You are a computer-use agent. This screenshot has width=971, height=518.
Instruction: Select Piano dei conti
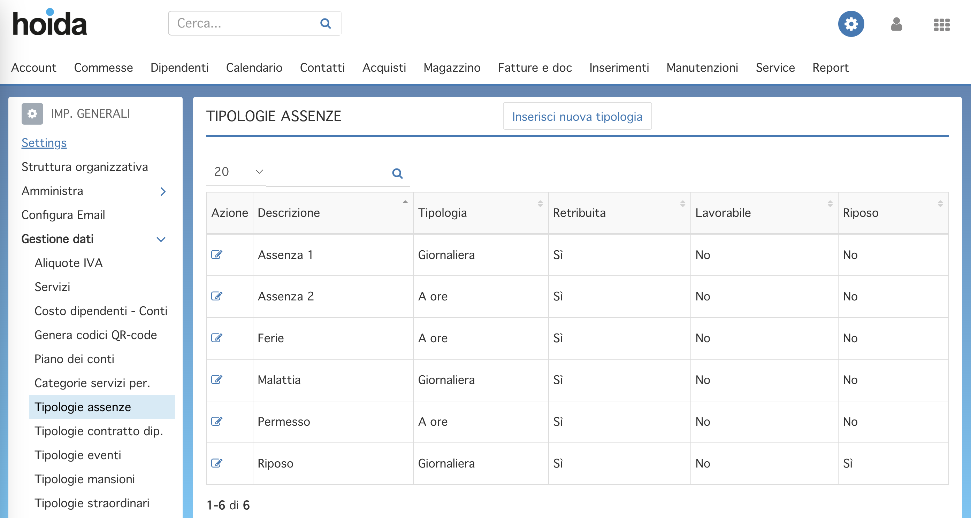pos(74,359)
